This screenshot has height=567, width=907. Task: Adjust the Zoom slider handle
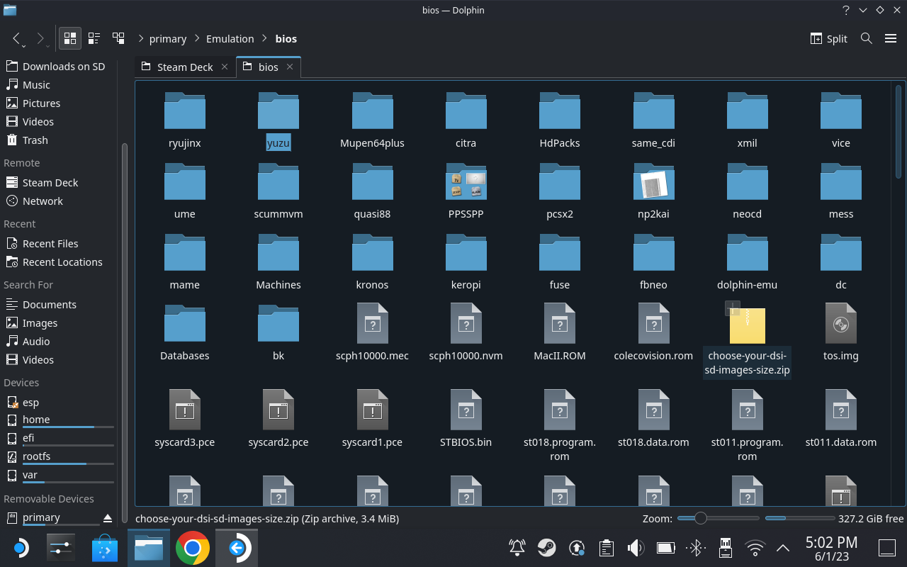700,518
